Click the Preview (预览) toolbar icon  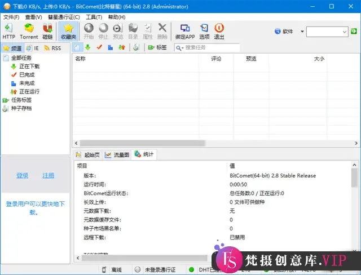point(118,31)
